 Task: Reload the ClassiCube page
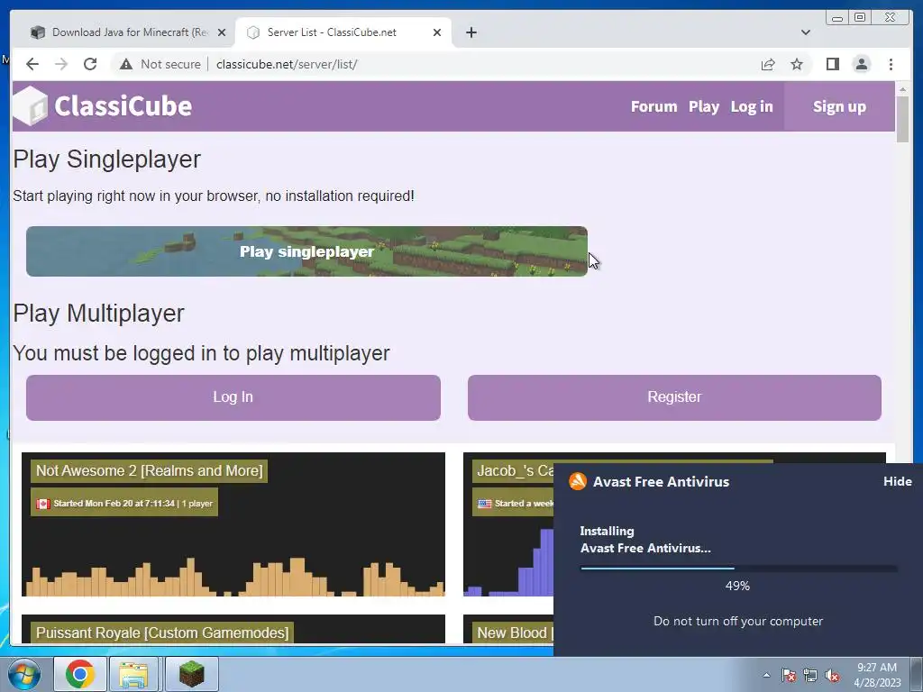click(90, 64)
